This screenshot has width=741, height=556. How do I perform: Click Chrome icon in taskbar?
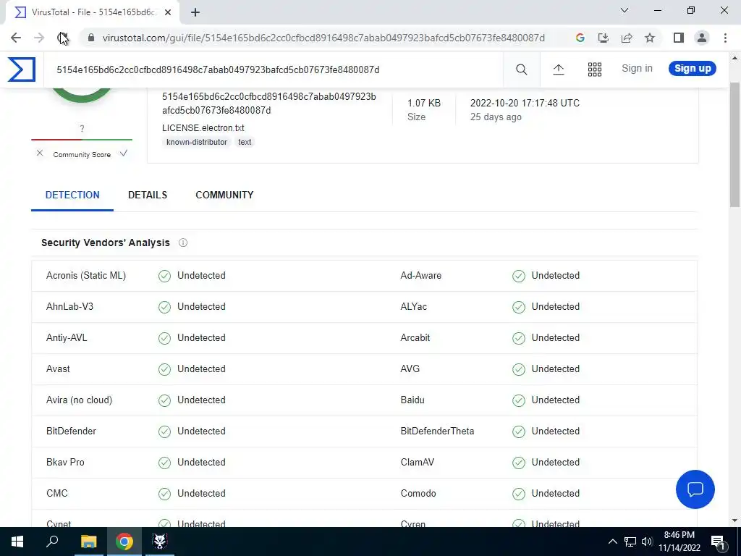tap(124, 542)
